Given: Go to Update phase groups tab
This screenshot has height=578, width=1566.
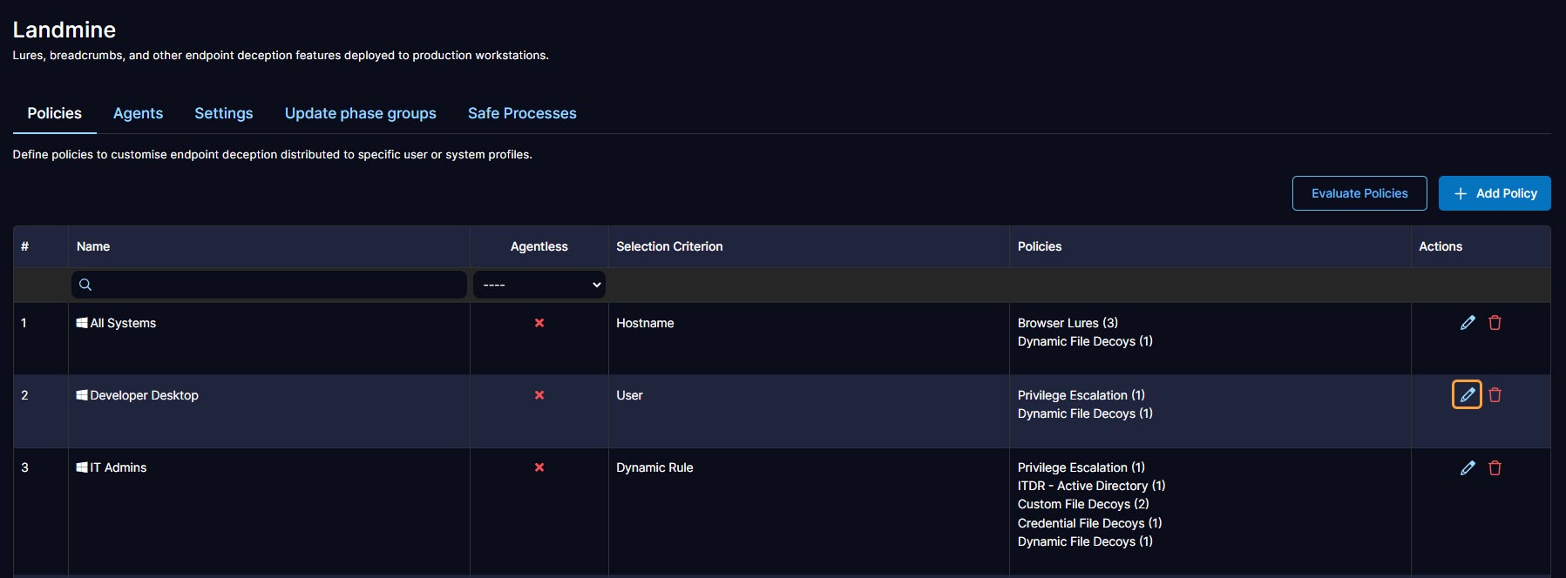Looking at the screenshot, I should 361,113.
